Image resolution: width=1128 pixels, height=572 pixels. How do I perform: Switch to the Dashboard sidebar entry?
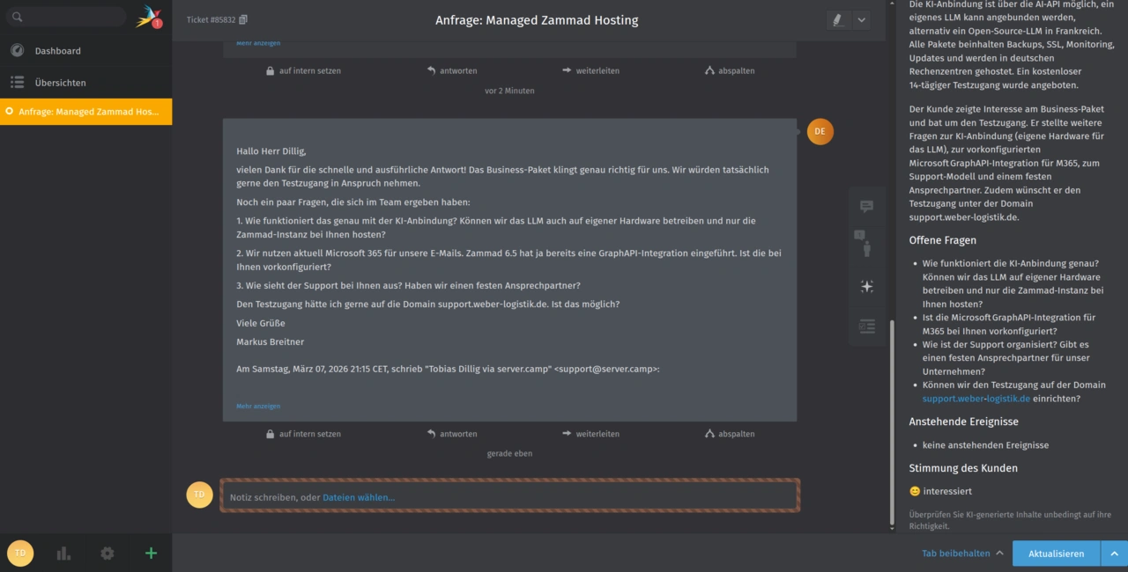(57, 50)
